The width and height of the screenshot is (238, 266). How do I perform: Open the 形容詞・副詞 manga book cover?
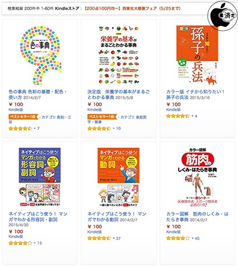click(x=40, y=177)
